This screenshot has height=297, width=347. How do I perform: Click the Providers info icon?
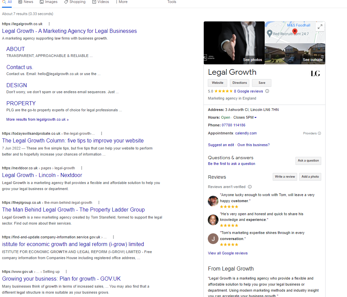point(319,133)
